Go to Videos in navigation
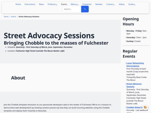 pos(122,4)
